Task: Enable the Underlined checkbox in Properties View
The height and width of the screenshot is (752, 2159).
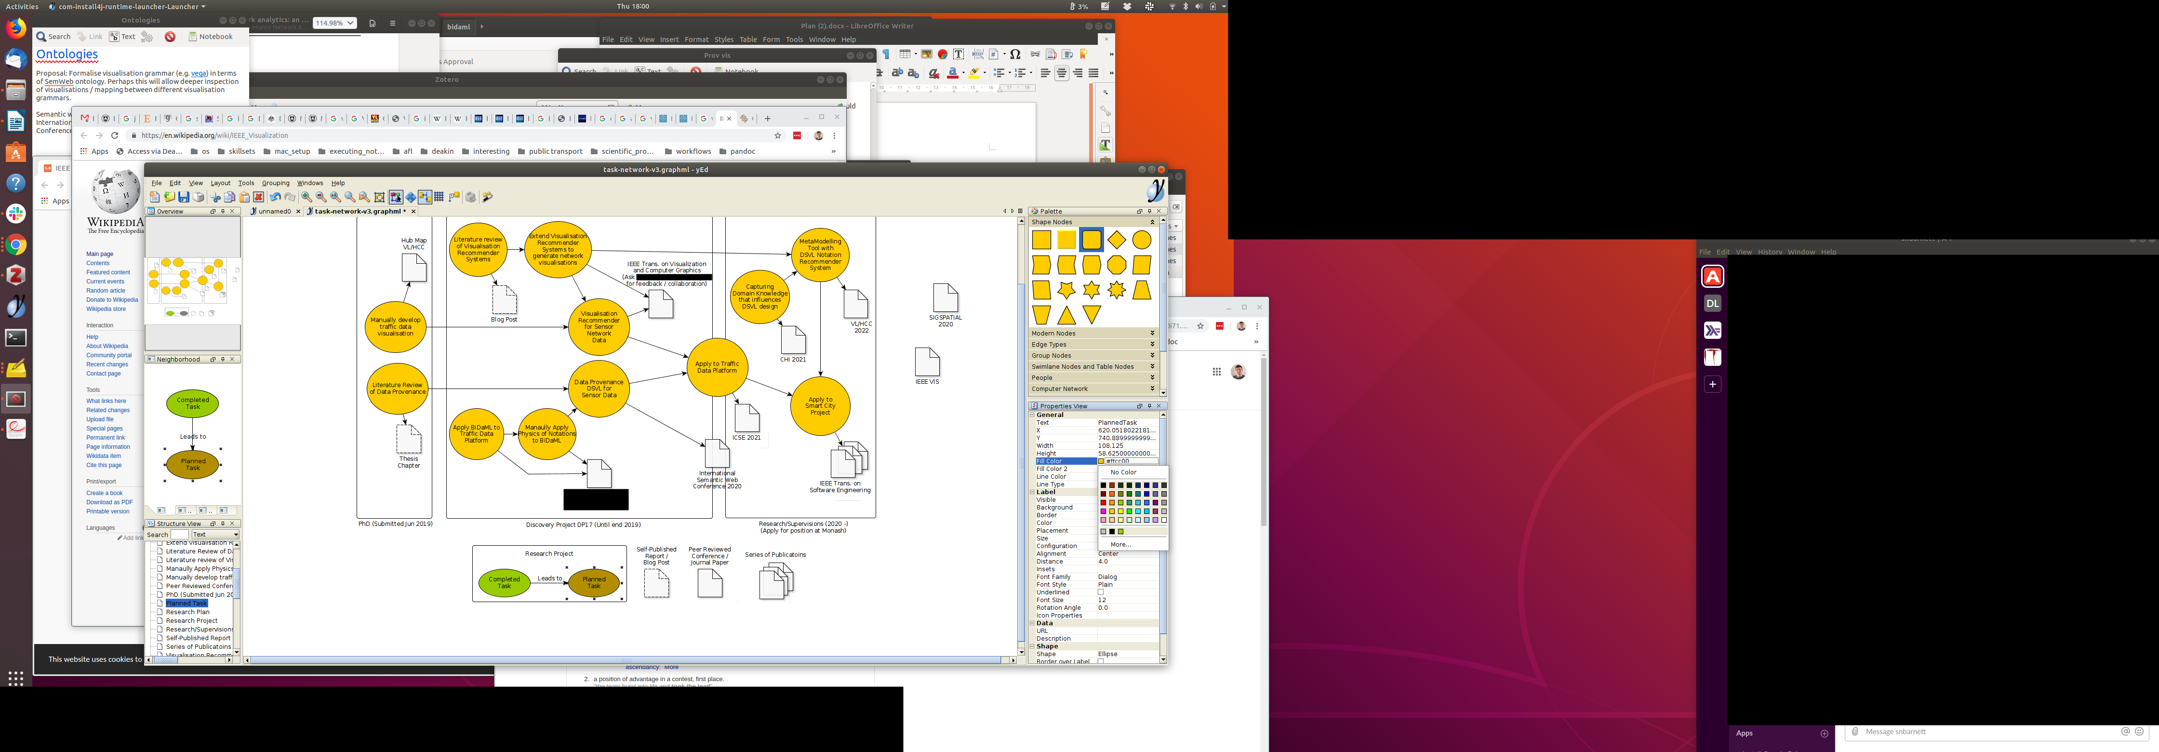Action: pos(1101,592)
